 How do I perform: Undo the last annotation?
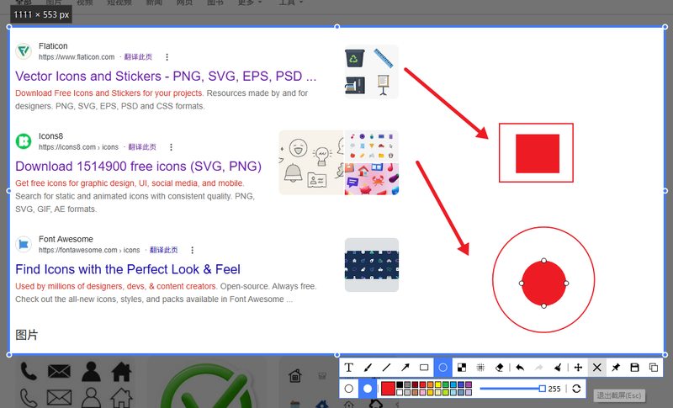tap(520, 368)
